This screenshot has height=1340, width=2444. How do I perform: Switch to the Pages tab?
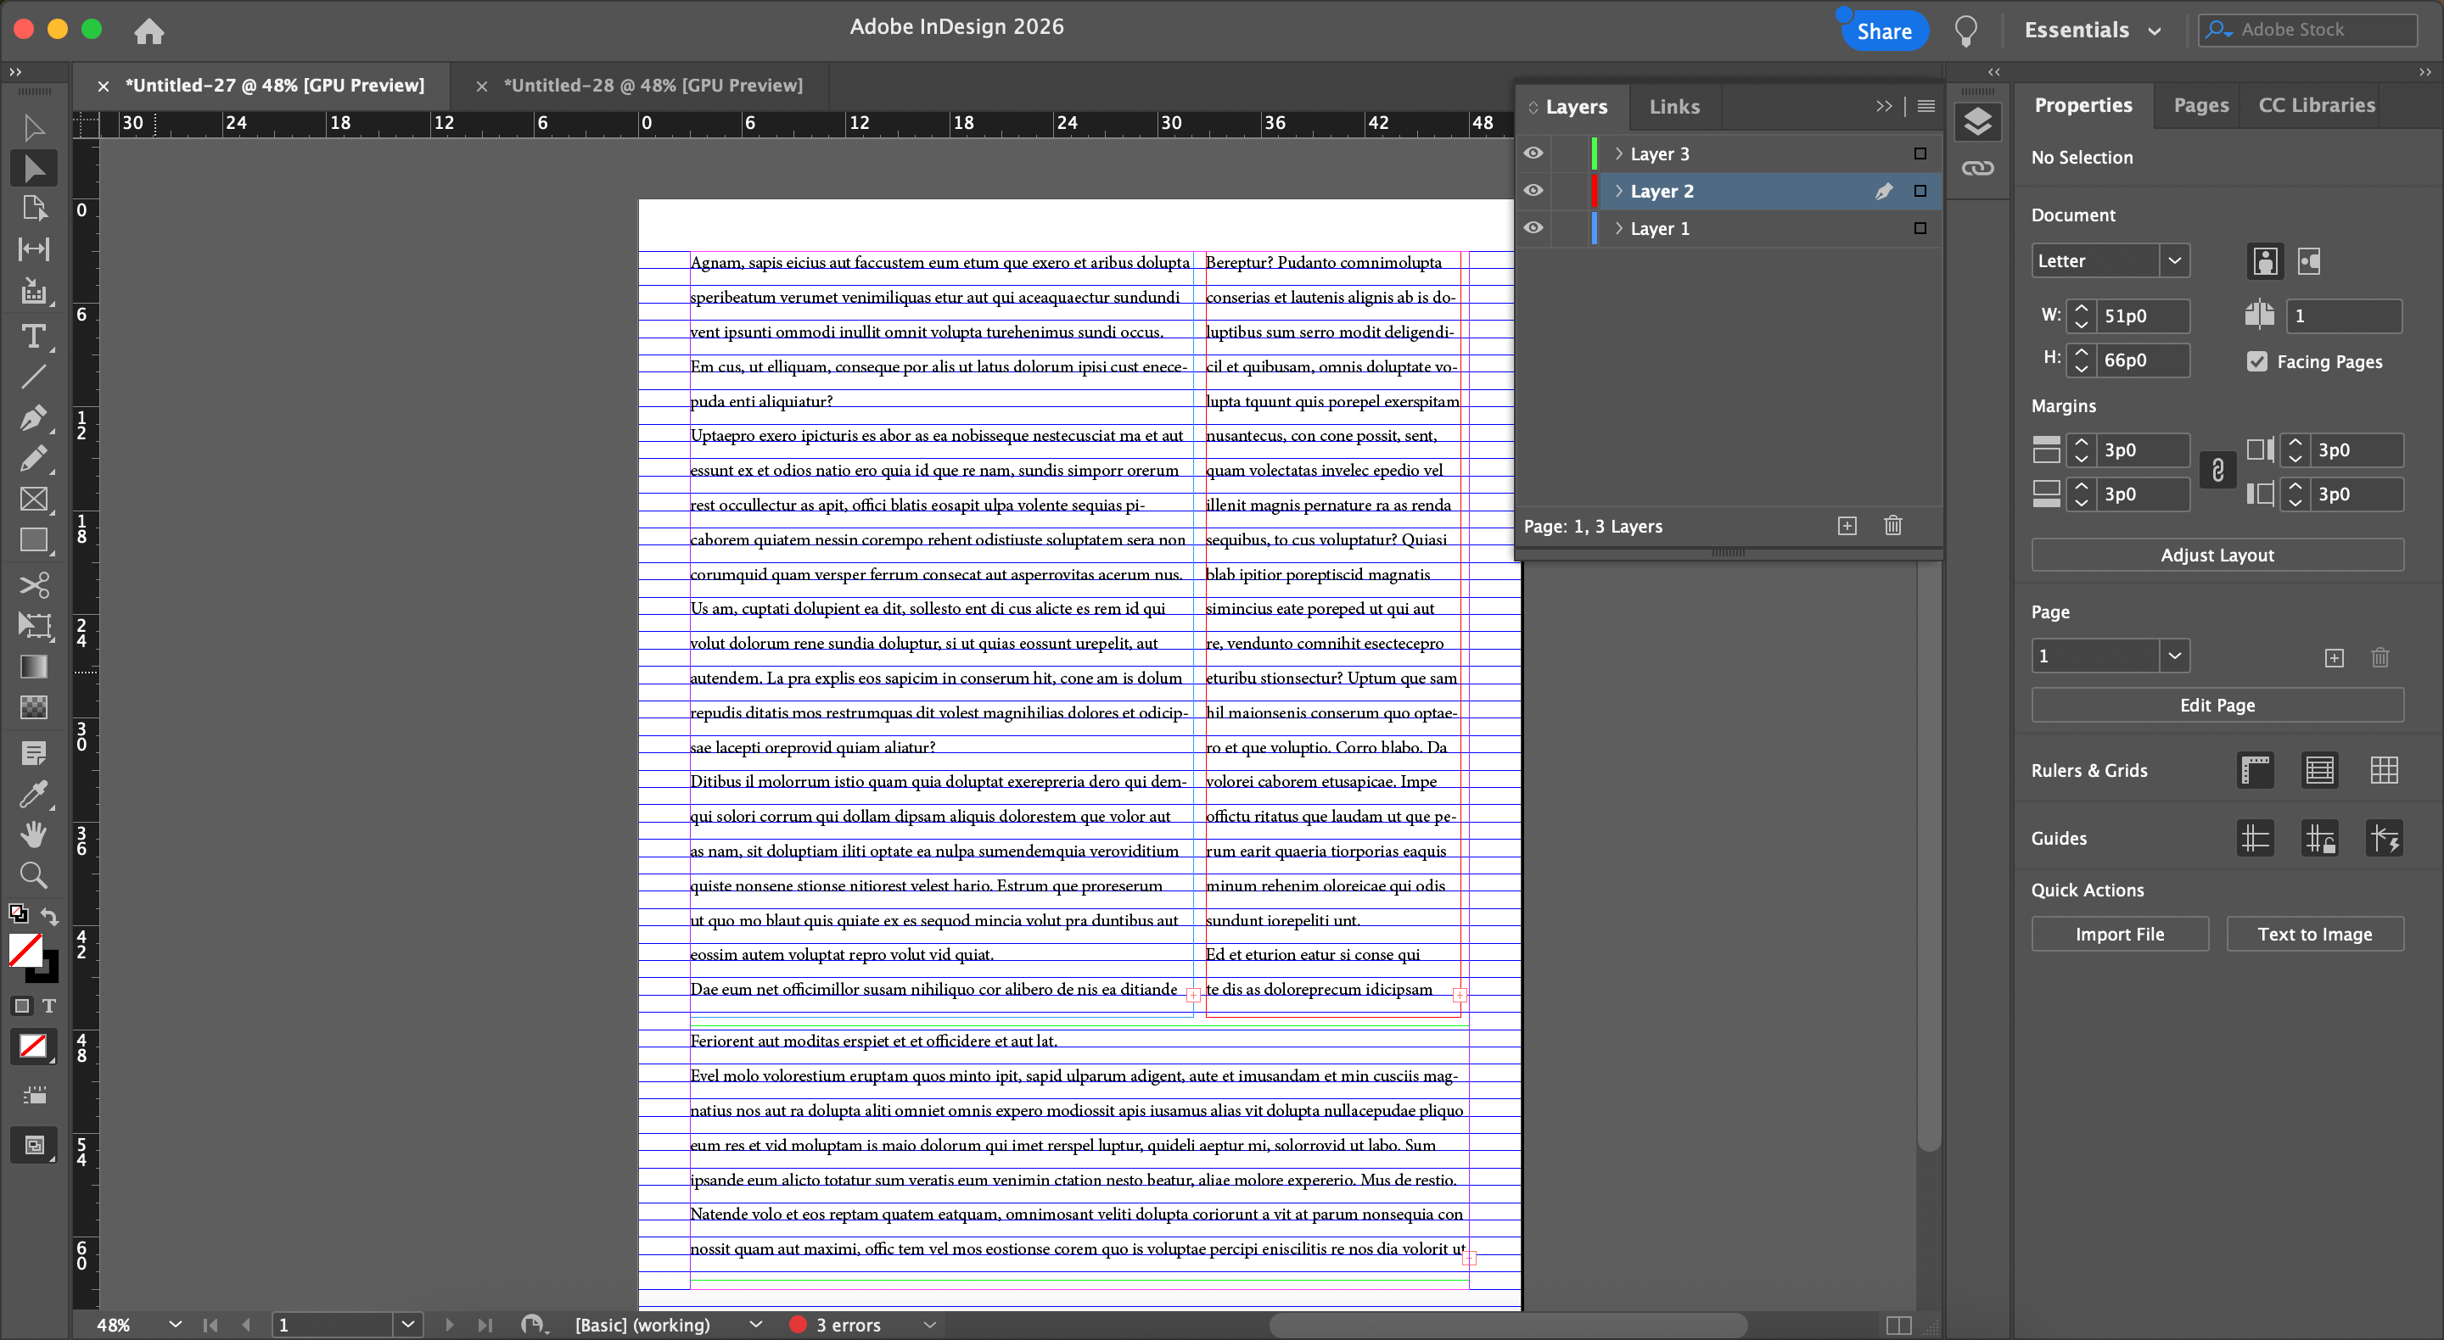click(2200, 105)
